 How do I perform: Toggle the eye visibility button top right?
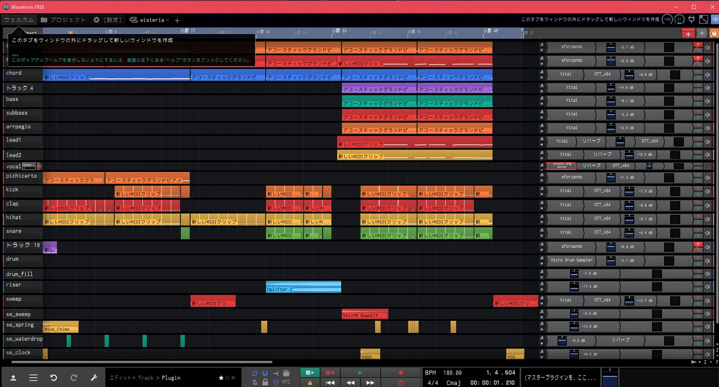[715, 19]
